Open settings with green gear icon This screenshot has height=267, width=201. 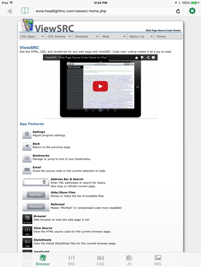pos(192,11)
